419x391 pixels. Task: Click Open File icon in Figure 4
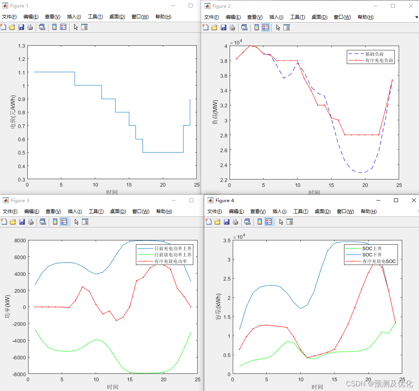click(x=218, y=222)
